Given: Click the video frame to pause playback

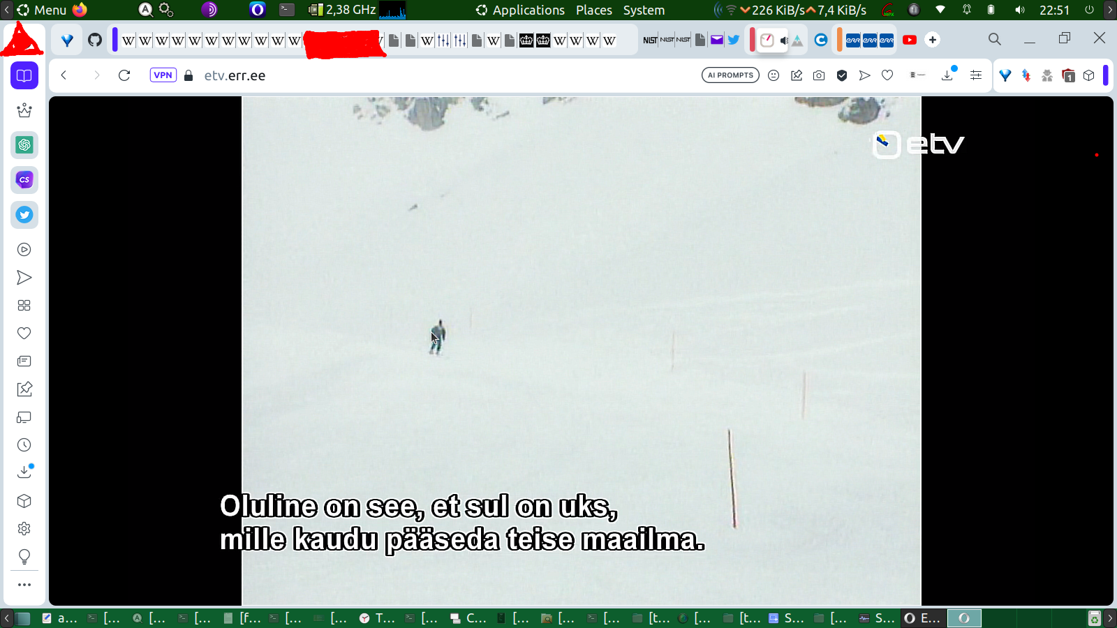Looking at the screenshot, I should (x=581, y=351).
